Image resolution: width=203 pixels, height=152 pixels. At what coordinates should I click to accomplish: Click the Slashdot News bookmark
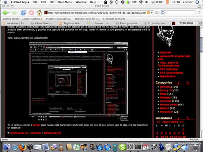point(87,19)
